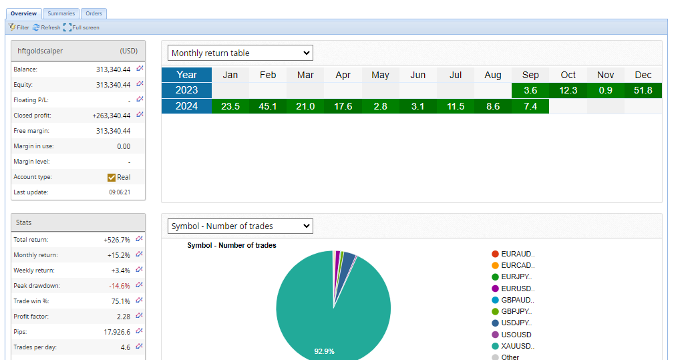The height and width of the screenshot is (360, 686).
Task: Open the Symbol - Number of trades dropdown
Action: pyautogui.click(x=240, y=226)
